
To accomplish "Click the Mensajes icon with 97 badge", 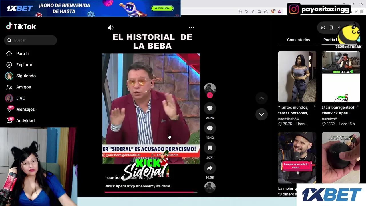I will 9,109.
